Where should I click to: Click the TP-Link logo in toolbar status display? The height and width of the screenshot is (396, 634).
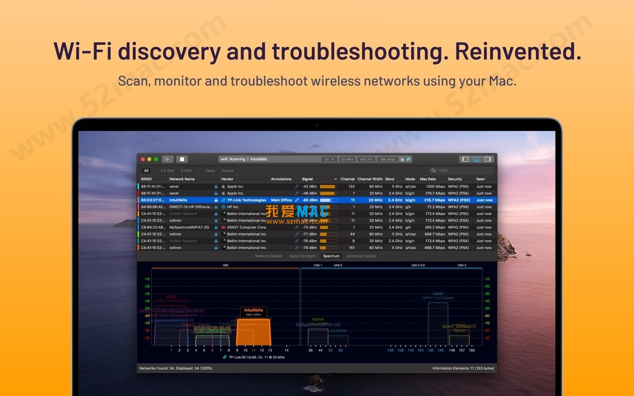click(408, 159)
